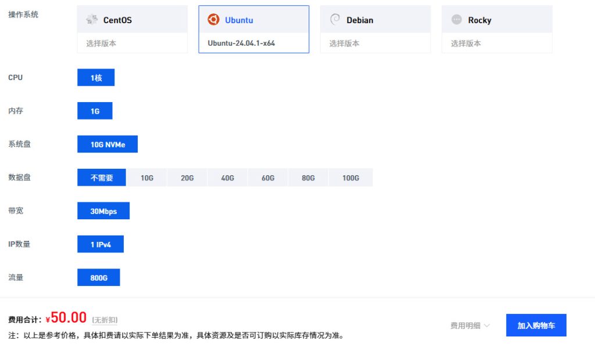The image size is (595, 344).
Task: Open the CentOS version selector
Action: [x=132, y=43]
